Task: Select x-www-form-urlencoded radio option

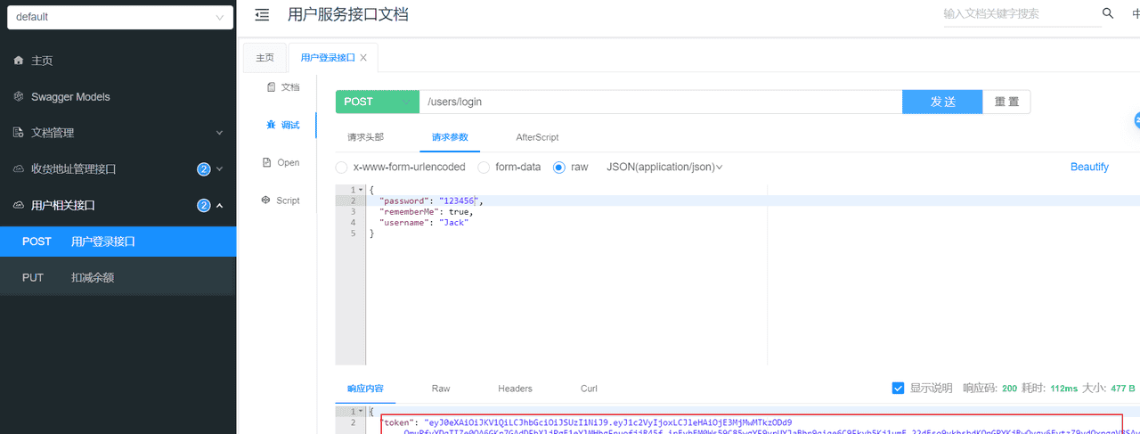Action: click(341, 167)
